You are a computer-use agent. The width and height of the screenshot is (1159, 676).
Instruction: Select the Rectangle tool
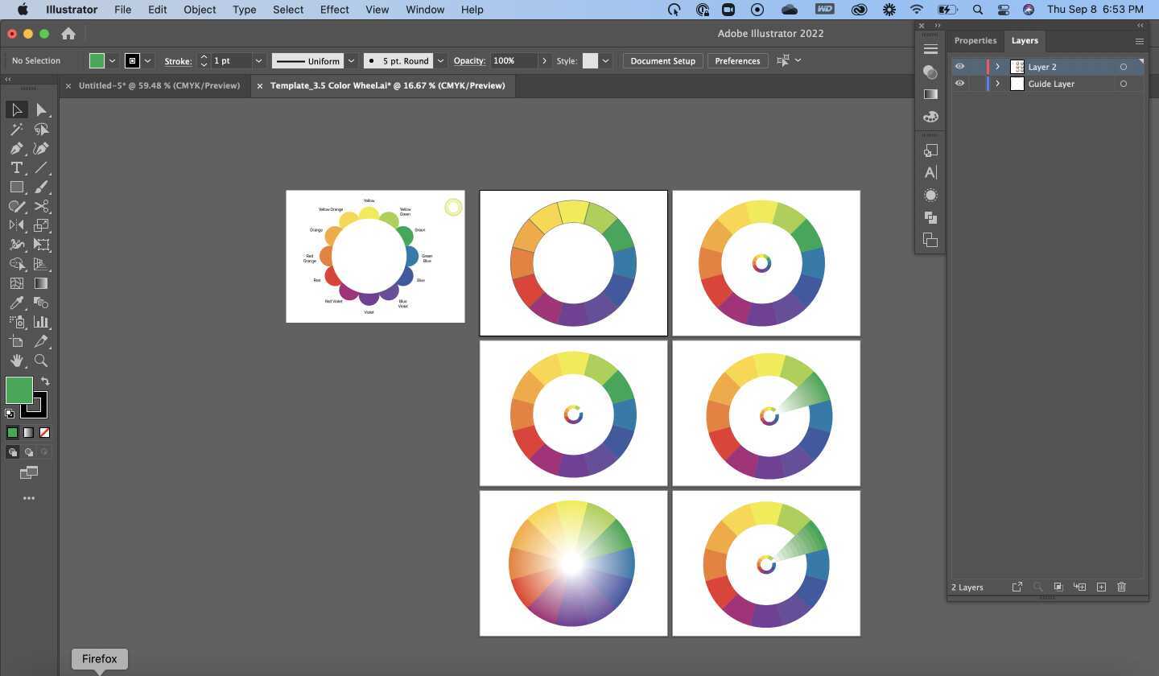[x=17, y=188]
